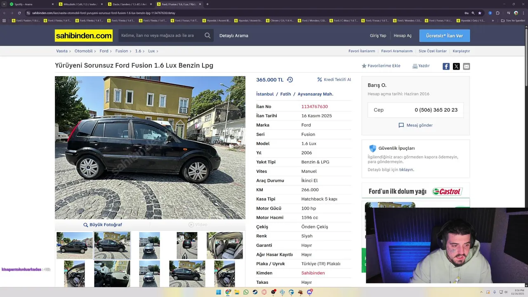Click the Fatih district link
The image size is (528, 297).
[285, 94]
